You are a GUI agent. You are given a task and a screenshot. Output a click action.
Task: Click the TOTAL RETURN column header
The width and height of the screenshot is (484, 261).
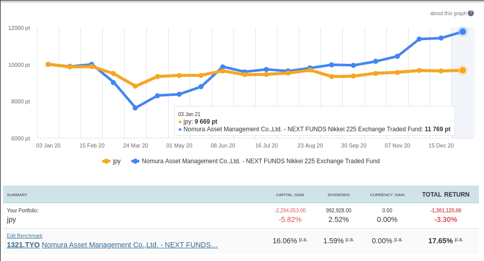pyautogui.click(x=446, y=195)
